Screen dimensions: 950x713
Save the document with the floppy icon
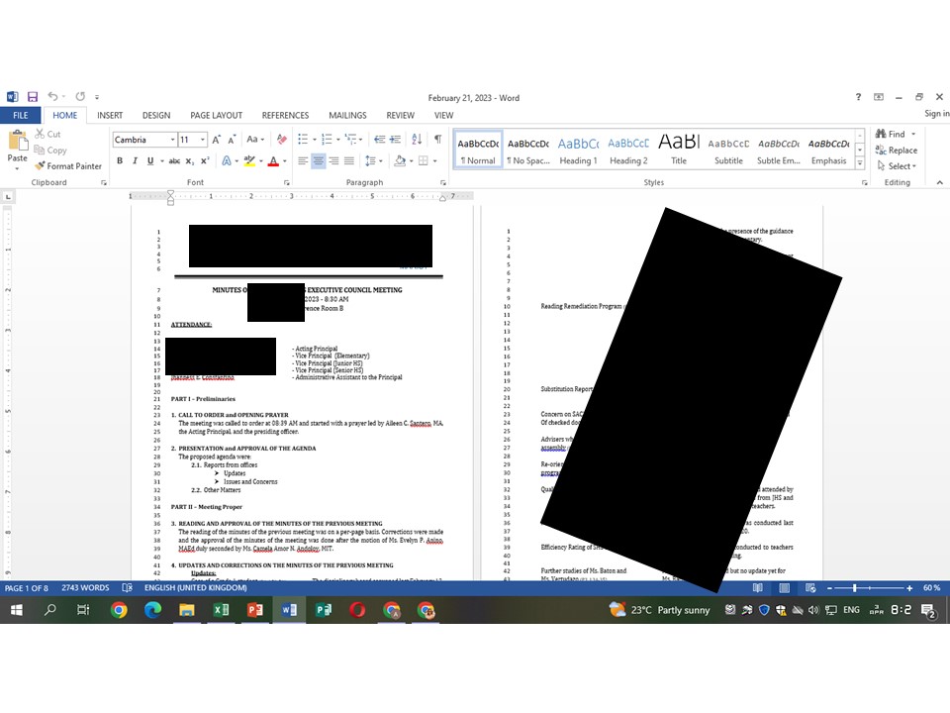33,96
